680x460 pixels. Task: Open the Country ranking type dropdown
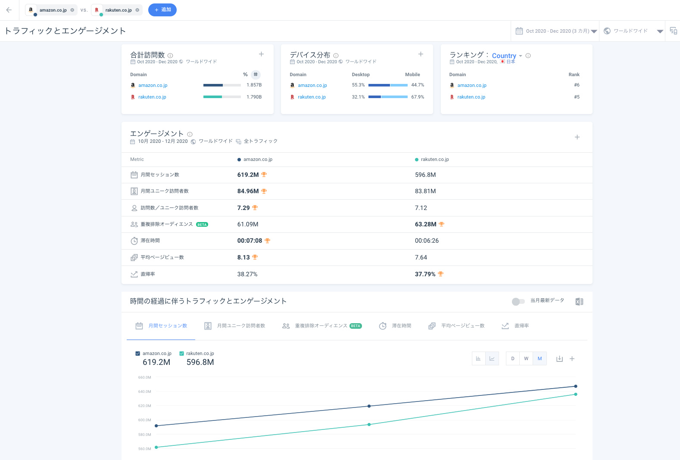[507, 56]
